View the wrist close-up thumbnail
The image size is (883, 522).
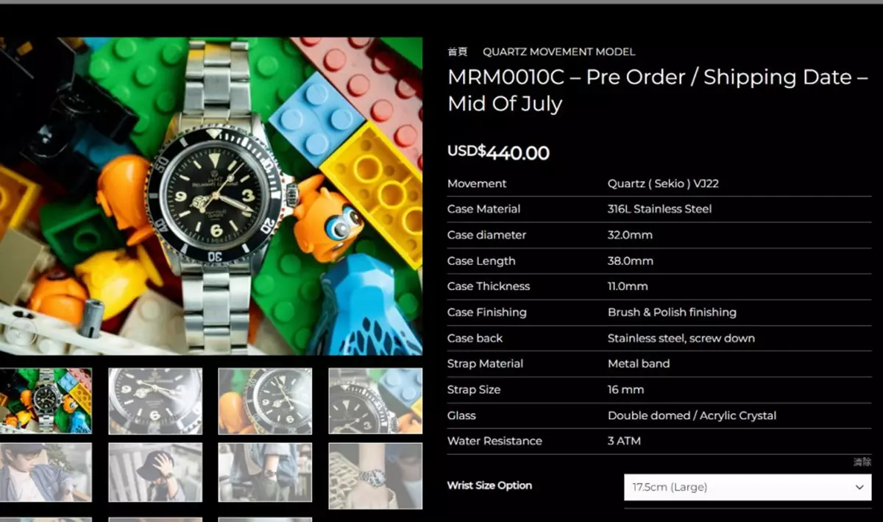(x=375, y=476)
